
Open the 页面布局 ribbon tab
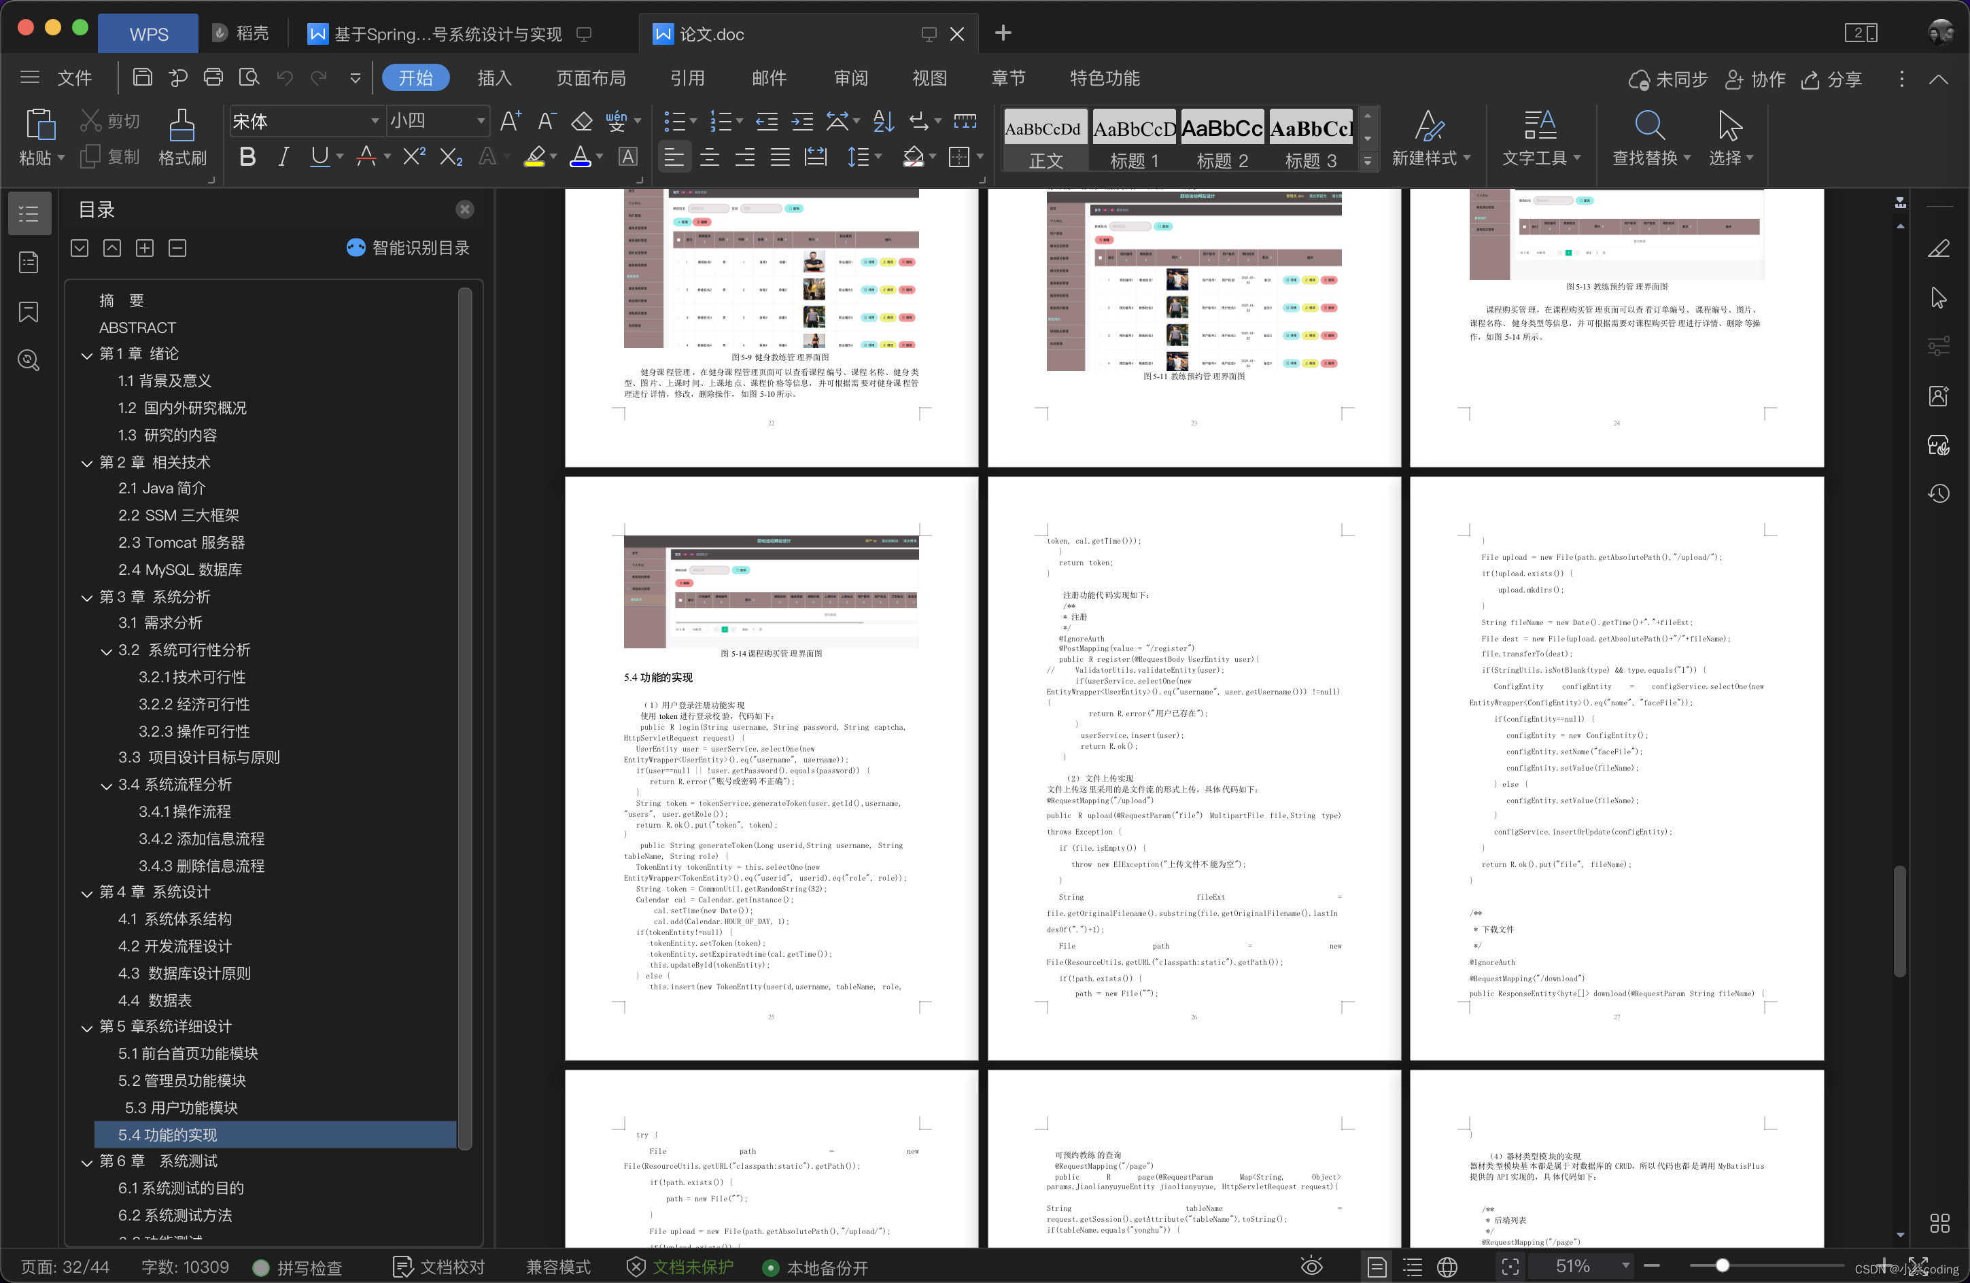coord(590,77)
